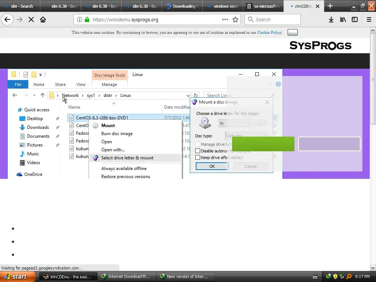Image resolution: width=376 pixels, height=282 pixels.
Task: Click the browser forward arrow
Action: click(x=19, y=20)
